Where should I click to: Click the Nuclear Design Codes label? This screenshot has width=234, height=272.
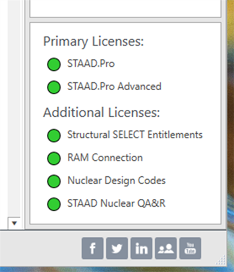tap(116, 181)
